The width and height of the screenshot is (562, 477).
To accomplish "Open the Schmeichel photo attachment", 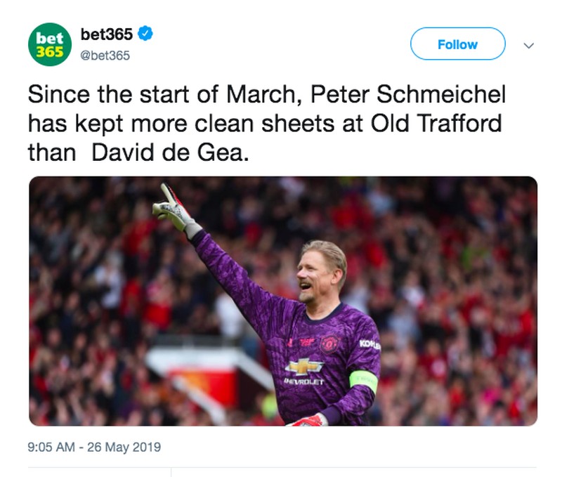I will tap(282, 301).
